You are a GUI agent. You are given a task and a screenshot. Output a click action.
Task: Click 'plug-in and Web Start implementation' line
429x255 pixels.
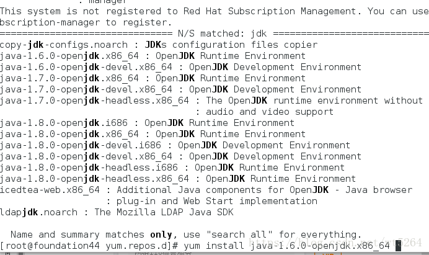click(212, 201)
